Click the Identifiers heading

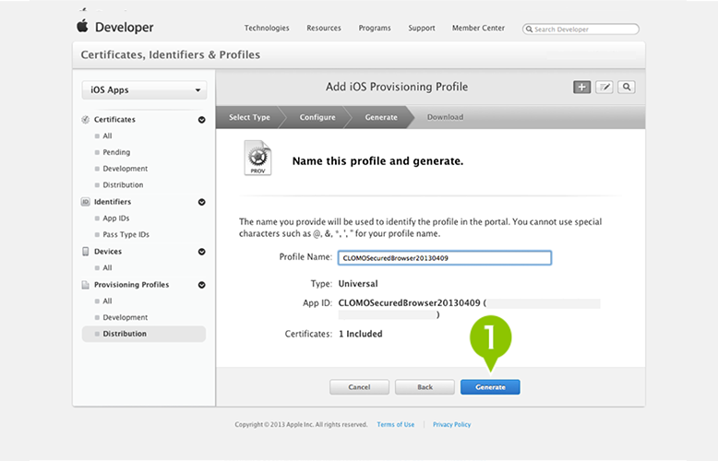(x=113, y=202)
